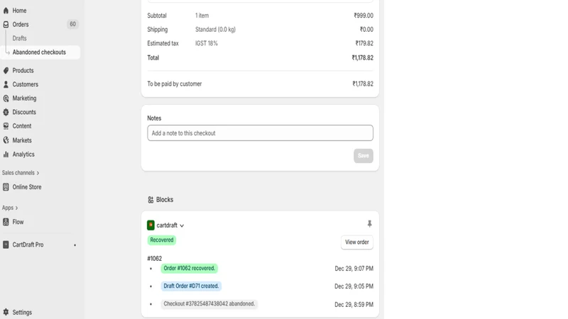This screenshot has width=568, height=319.
Task: Click the #1062 order number text
Action: (155, 259)
